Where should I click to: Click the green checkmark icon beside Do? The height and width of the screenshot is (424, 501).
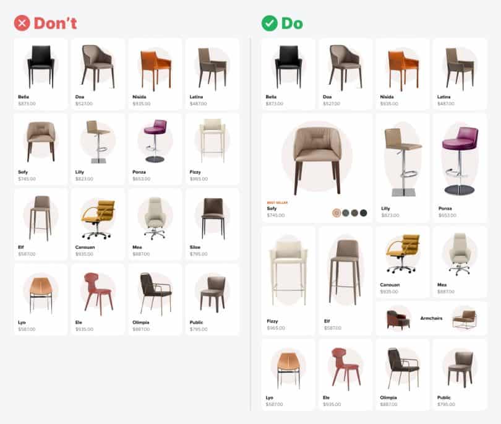[269, 24]
